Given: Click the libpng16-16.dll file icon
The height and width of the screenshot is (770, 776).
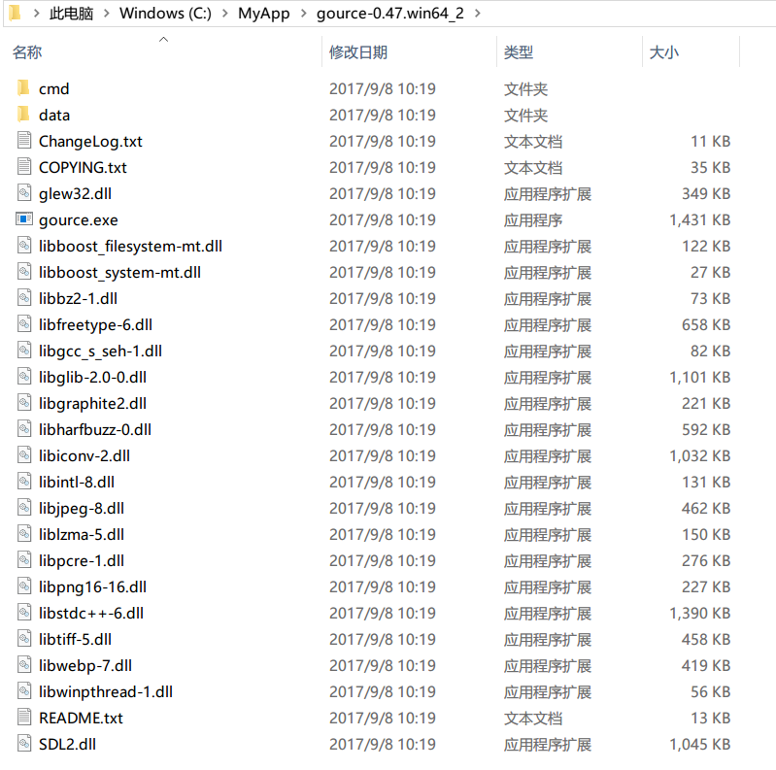Looking at the screenshot, I should [24, 586].
